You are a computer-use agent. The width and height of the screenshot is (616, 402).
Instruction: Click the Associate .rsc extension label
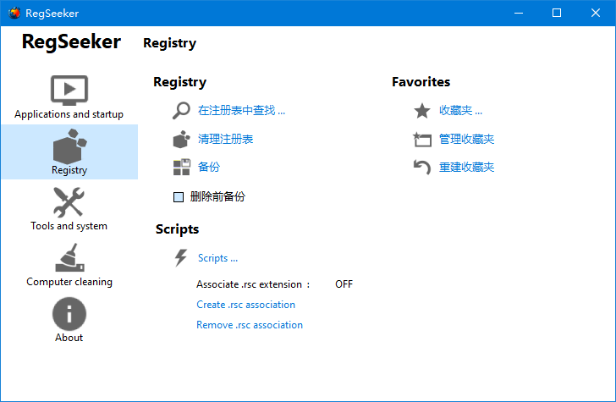tap(253, 284)
